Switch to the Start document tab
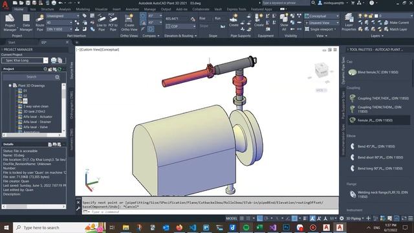The width and height of the screenshot is (414, 233). (x=12, y=42)
